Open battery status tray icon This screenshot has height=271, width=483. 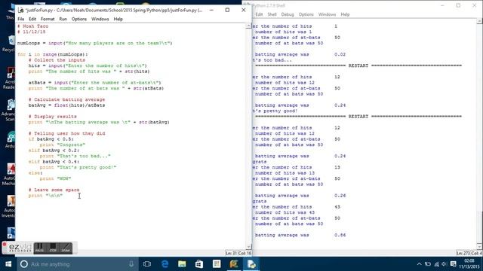[x=428, y=264]
